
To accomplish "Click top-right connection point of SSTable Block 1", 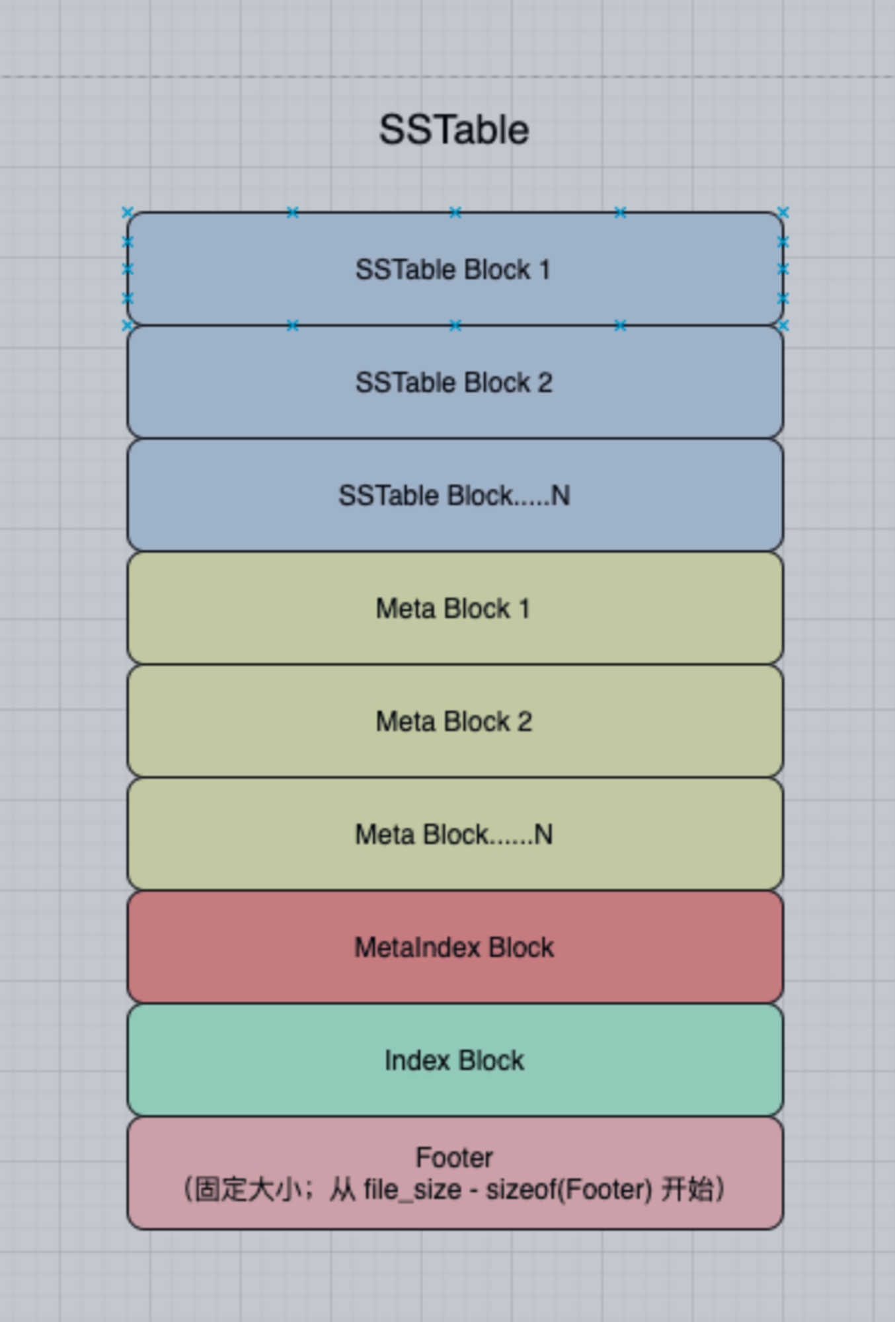I will click(x=783, y=212).
